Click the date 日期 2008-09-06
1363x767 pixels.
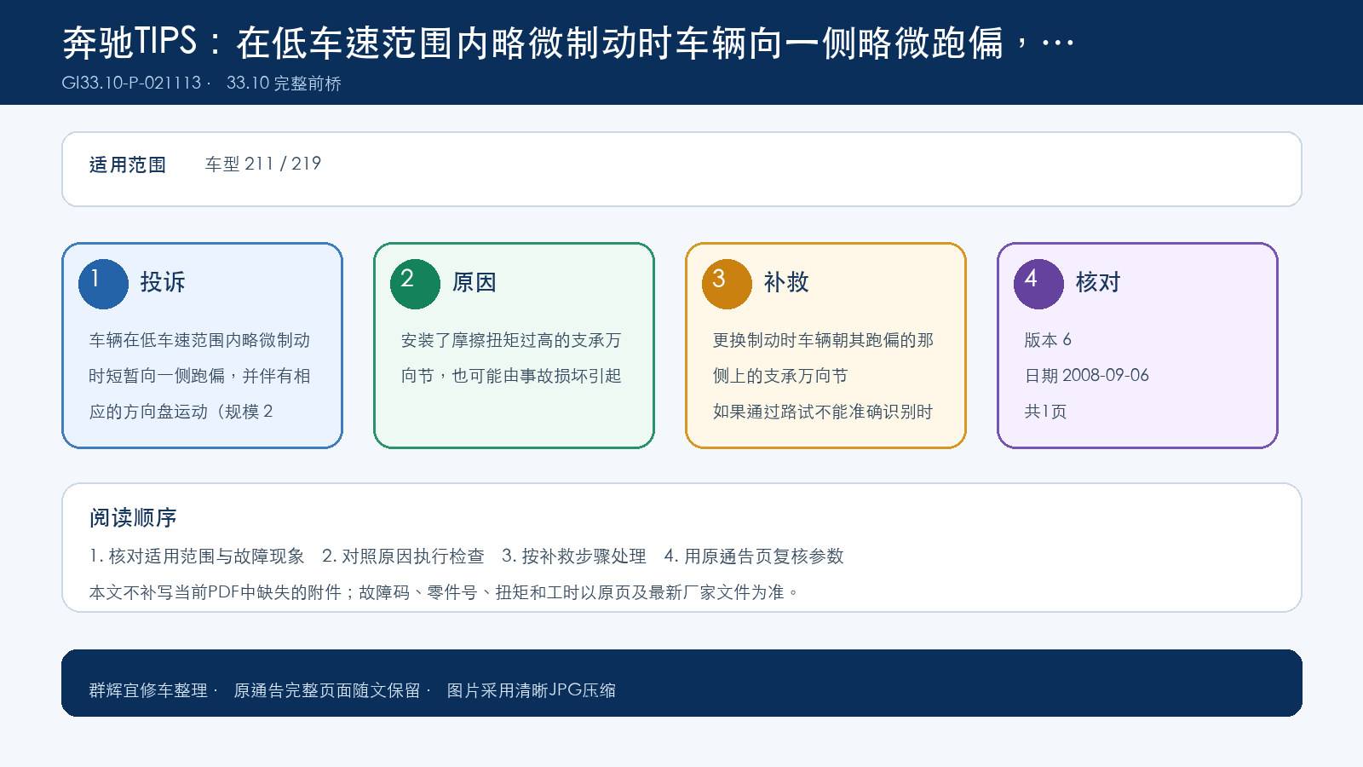click(x=1087, y=376)
